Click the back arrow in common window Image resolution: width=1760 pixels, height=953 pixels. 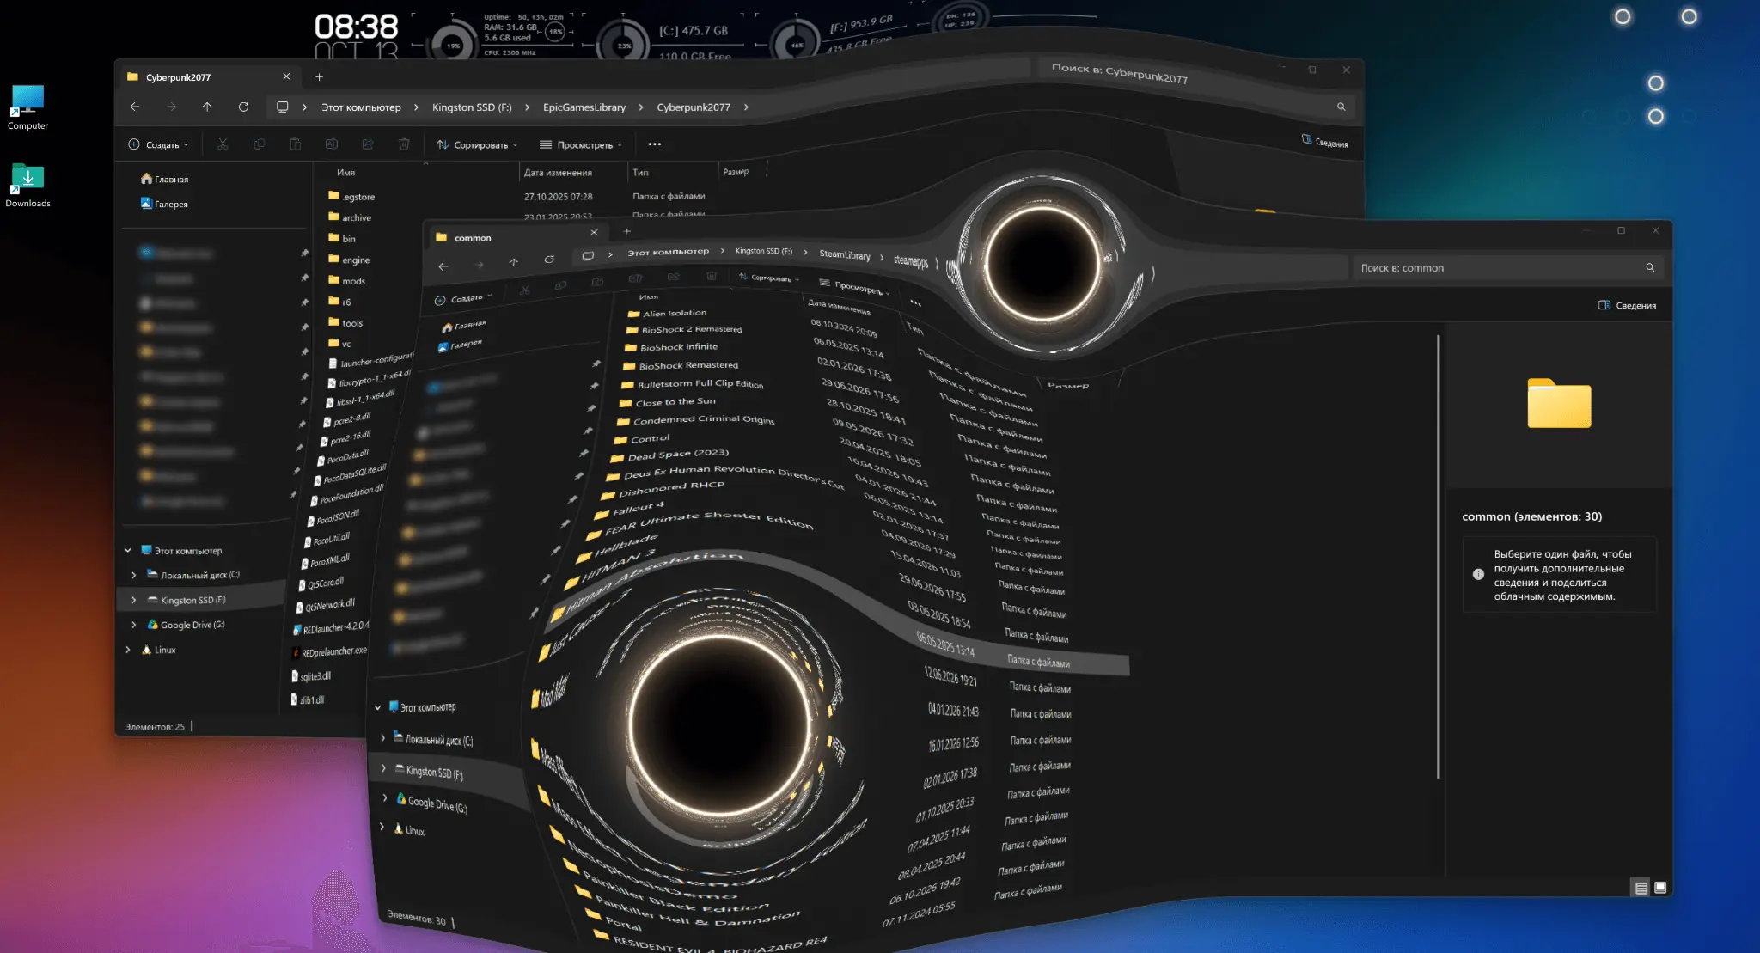pyautogui.click(x=443, y=266)
